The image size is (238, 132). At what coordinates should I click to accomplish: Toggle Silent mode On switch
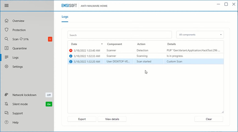49,104
